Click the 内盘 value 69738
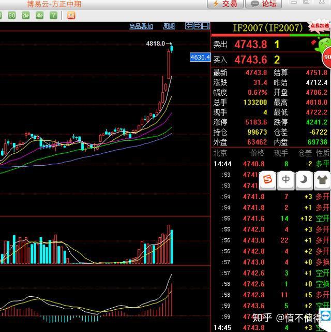Image resolution: width=331 pixels, height=332 pixels. (x=318, y=142)
